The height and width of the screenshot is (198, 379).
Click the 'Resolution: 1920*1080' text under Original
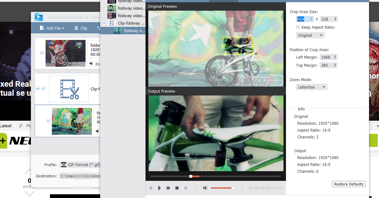(x=318, y=123)
